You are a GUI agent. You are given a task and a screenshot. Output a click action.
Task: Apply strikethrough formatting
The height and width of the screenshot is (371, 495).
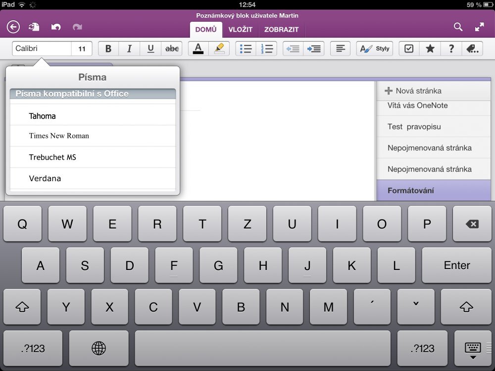click(x=171, y=48)
